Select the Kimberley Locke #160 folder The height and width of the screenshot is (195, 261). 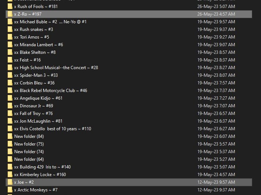(x=40, y=175)
